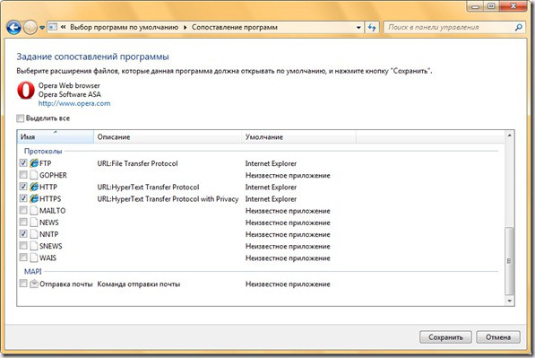
Task: Select the URL:File Transfer Protocol description
Action: tap(137, 163)
